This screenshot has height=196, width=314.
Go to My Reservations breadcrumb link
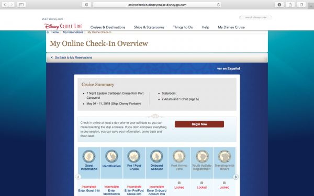pos(73,32)
